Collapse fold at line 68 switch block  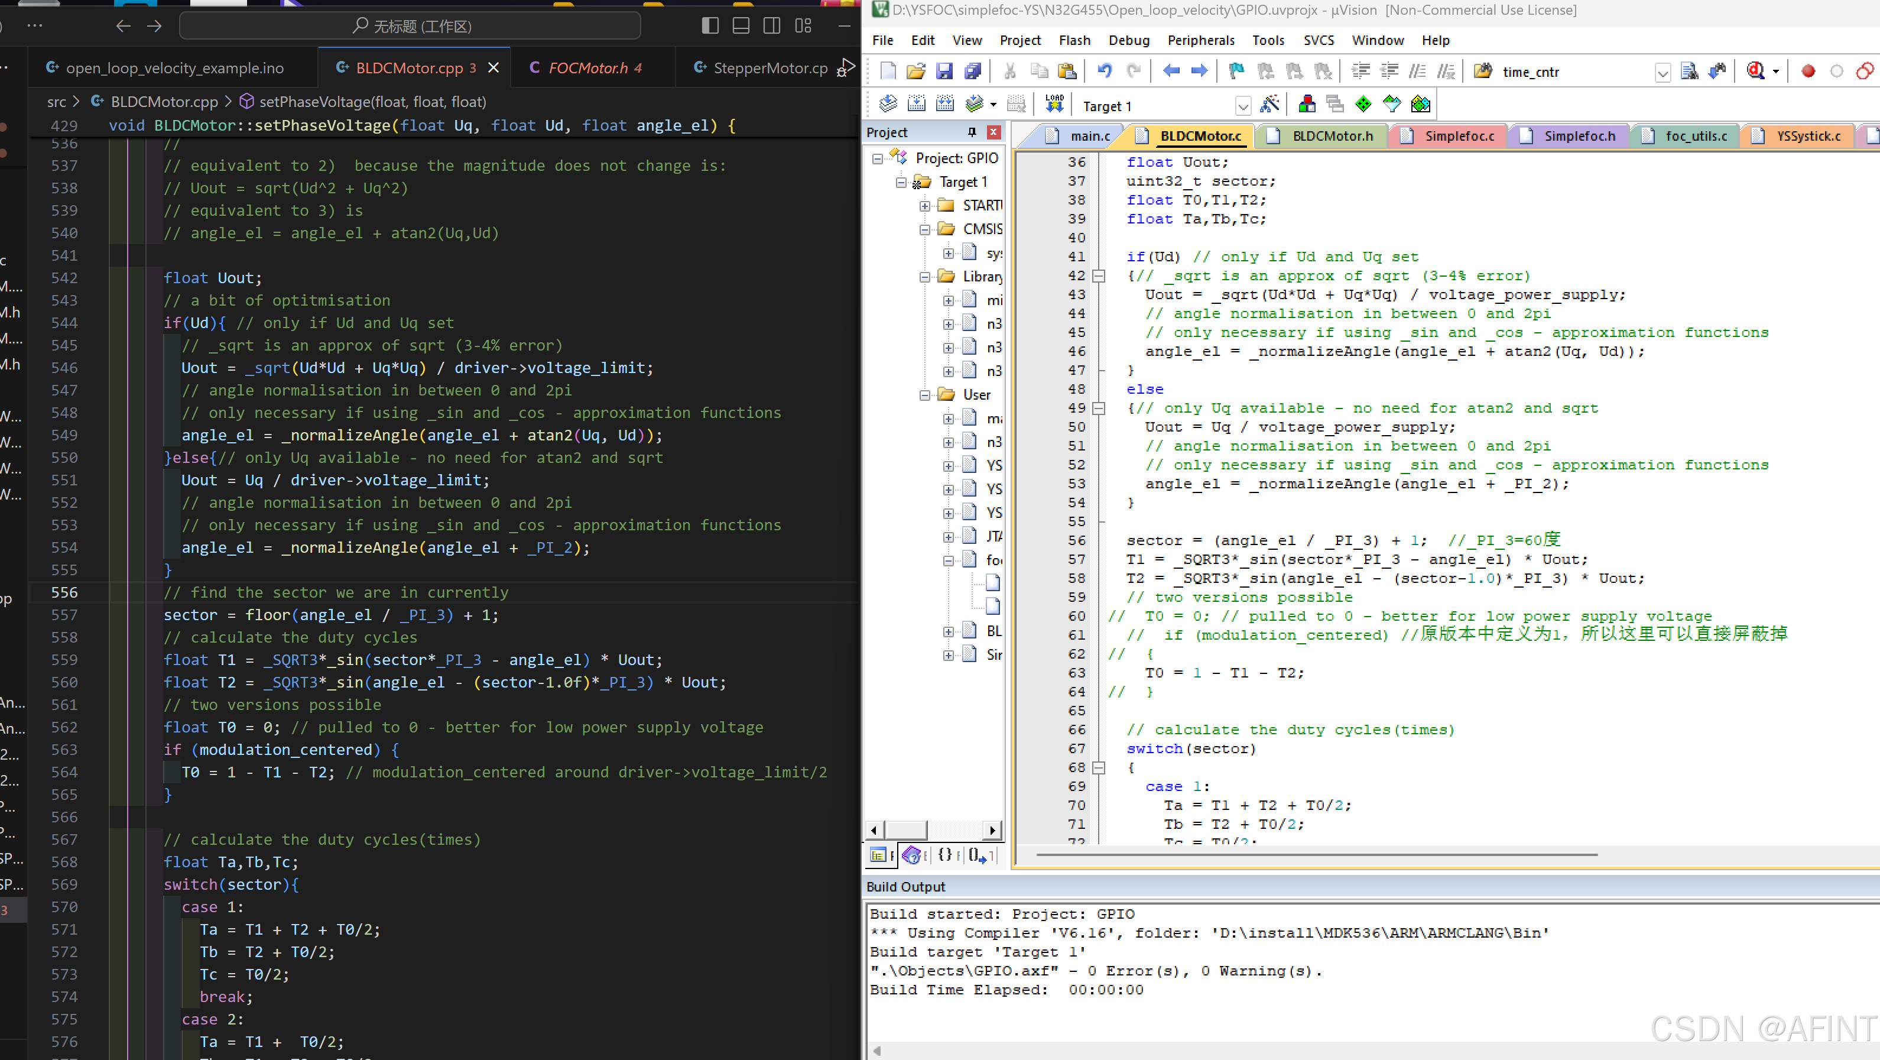[x=1098, y=767]
